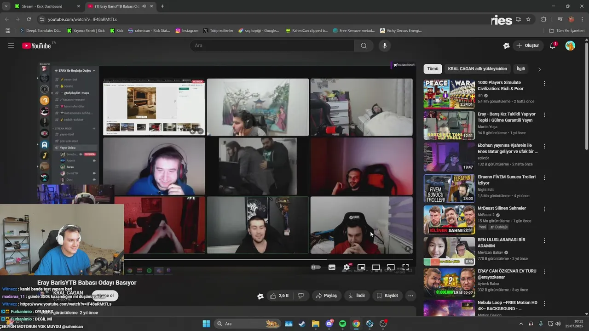Toggle subtitles in the player
This screenshot has height=331, width=589.
coord(332,267)
